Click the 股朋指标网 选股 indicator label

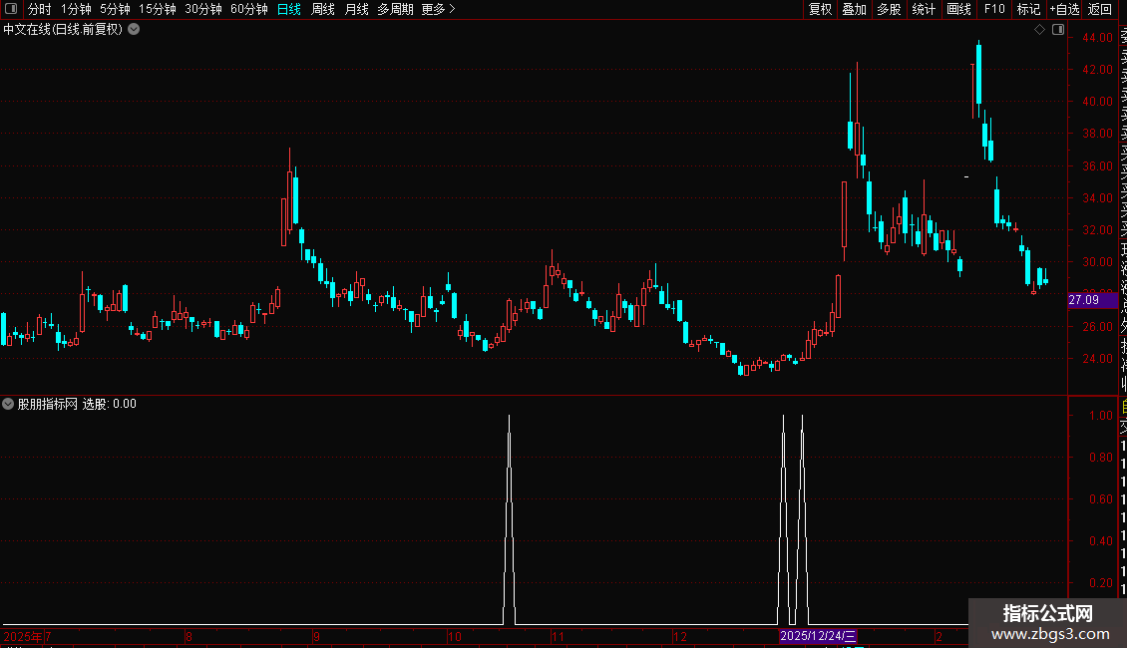coord(77,404)
